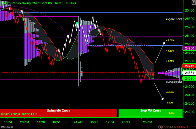Click the 25200 price axis label
The image size is (196, 129).
[189, 27]
